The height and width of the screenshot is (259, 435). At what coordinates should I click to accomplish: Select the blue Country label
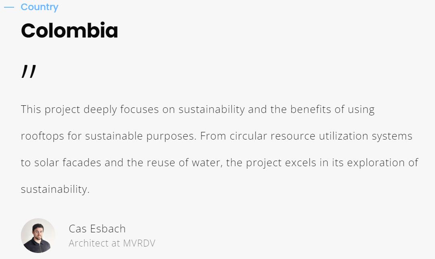40,7
